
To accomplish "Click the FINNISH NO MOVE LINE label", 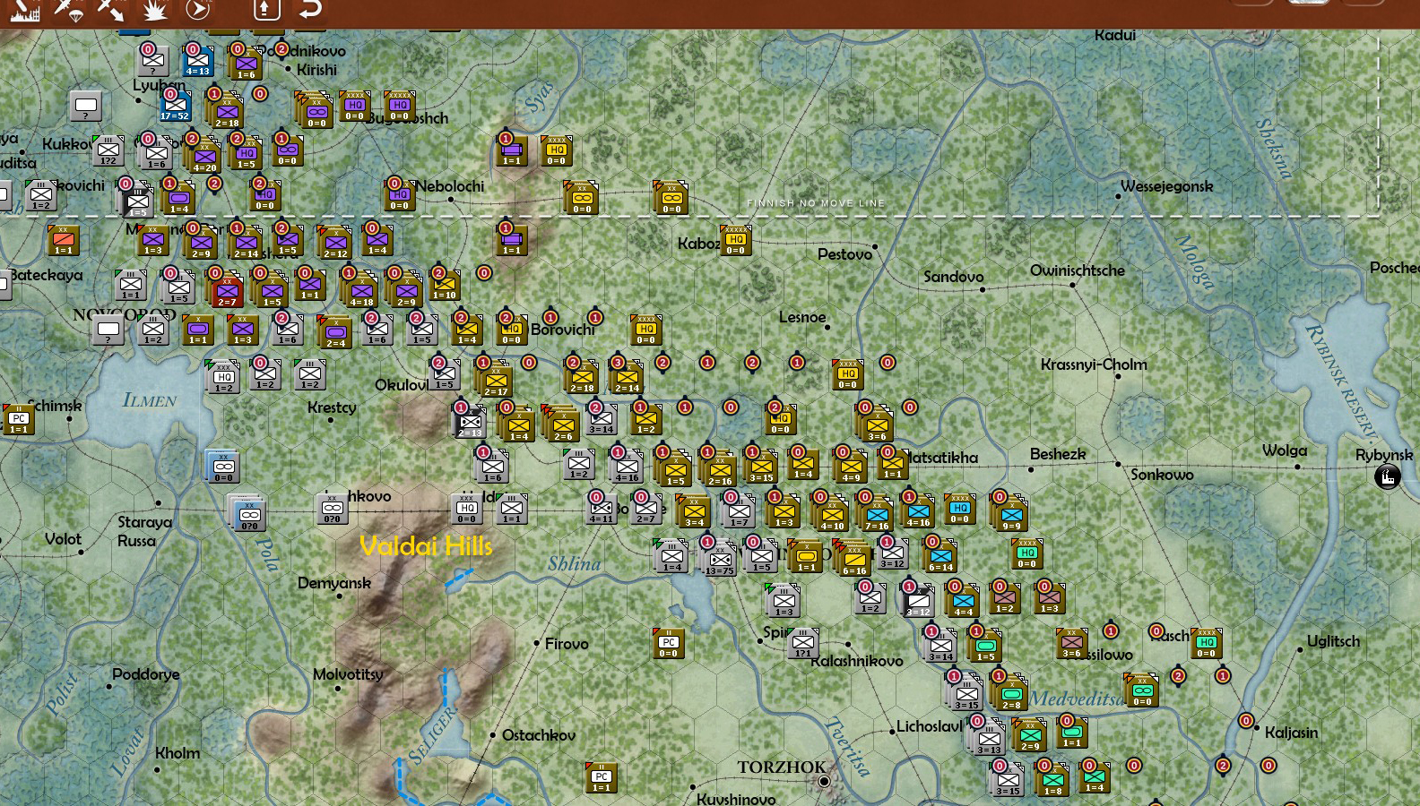I will click(816, 203).
